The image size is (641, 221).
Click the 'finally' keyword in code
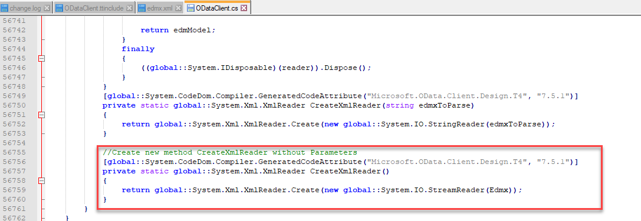point(138,49)
